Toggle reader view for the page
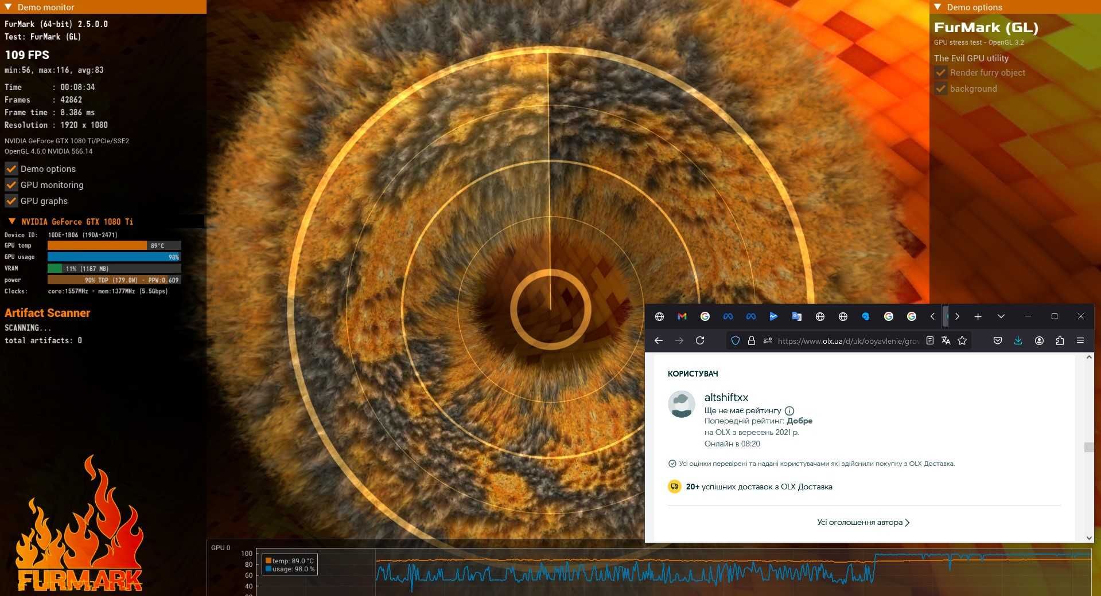This screenshot has width=1101, height=596. 930,340
